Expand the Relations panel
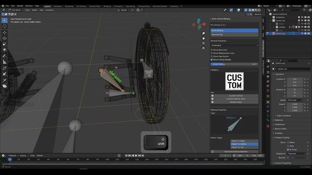This screenshot has width=312, height=175. click(x=278, y=120)
